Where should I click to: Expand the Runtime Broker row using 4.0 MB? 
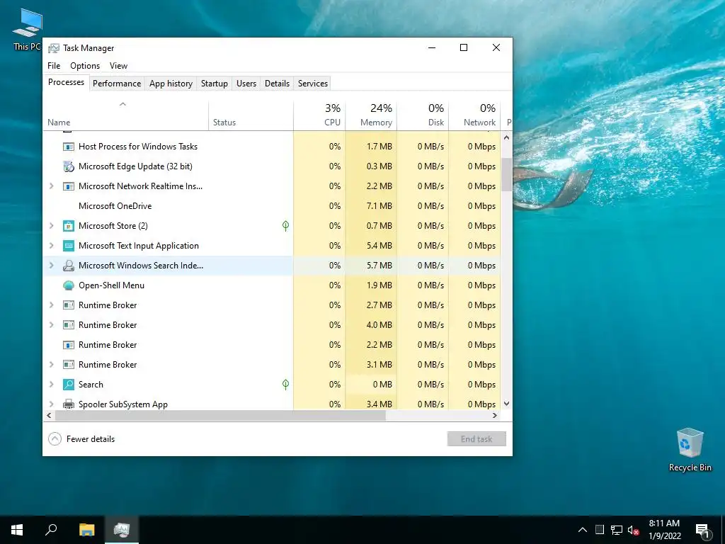tap(51, 325)
